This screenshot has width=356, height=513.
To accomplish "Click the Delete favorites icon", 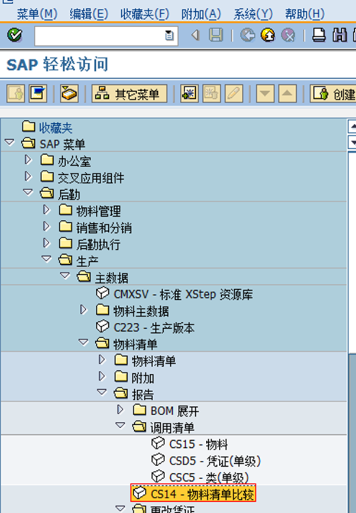I will click(x=212, y=94).
